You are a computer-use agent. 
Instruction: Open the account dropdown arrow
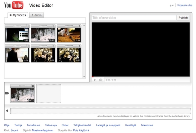173,5
